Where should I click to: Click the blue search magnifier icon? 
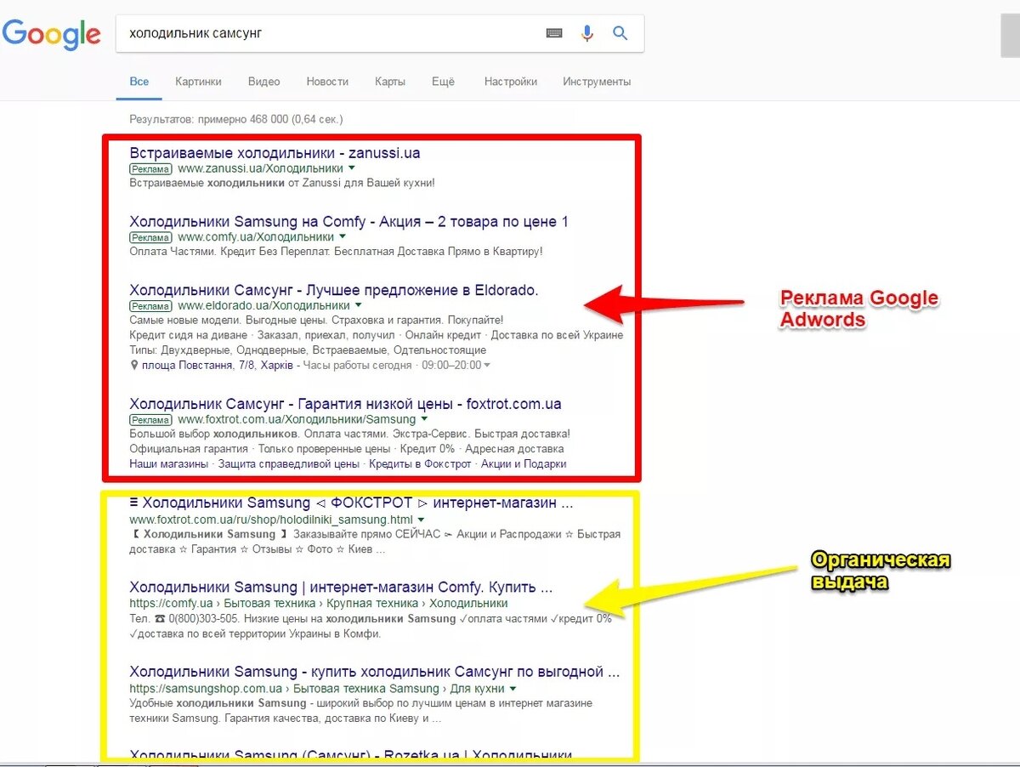620,33
